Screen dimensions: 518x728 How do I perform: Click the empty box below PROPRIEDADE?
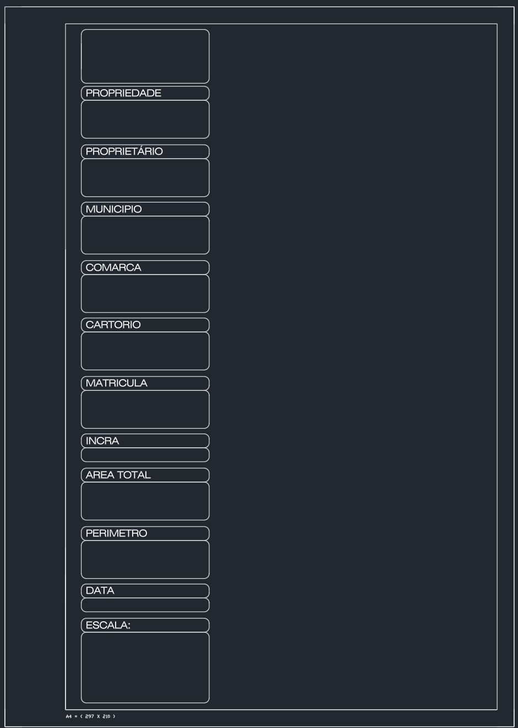tap(145, 119)
